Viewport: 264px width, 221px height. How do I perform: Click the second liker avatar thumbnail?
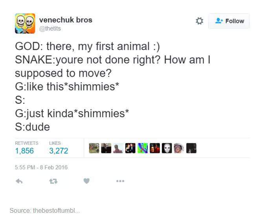click(106, 148)
